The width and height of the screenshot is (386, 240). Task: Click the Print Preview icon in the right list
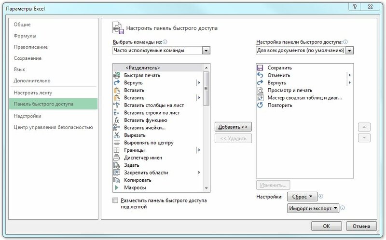[260, 90]
